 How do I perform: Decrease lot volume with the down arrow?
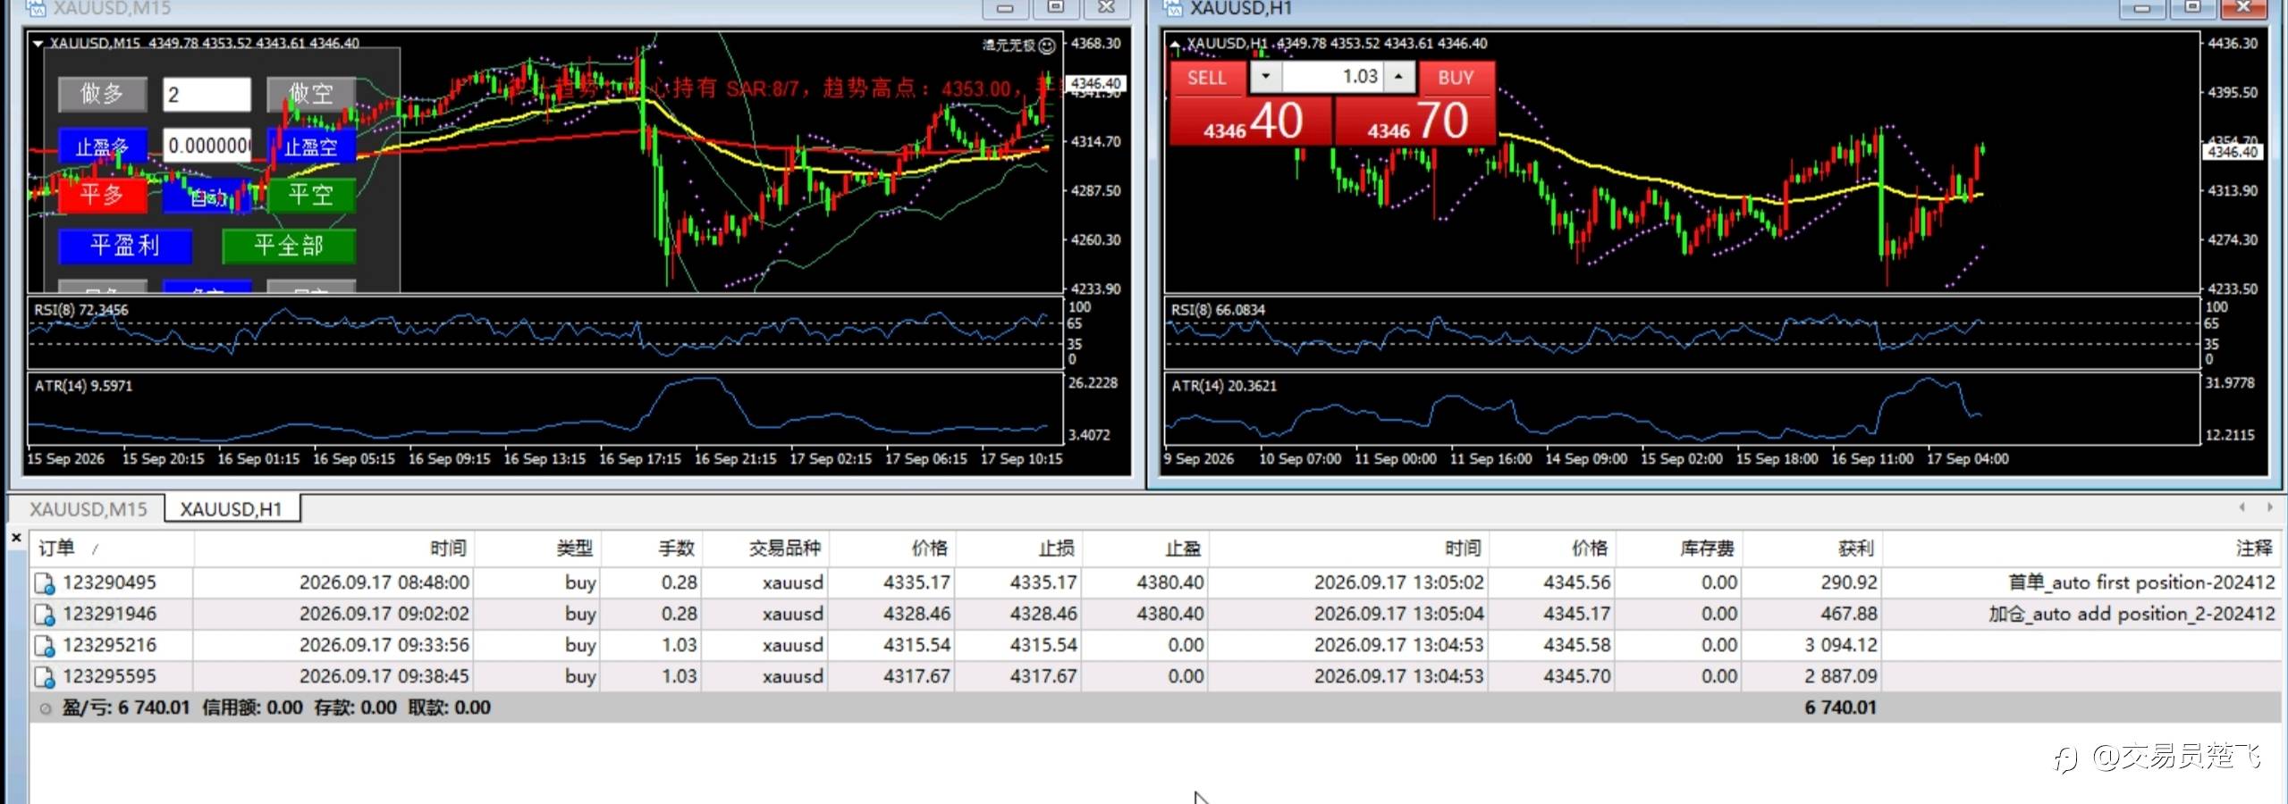pos(1265,77)
